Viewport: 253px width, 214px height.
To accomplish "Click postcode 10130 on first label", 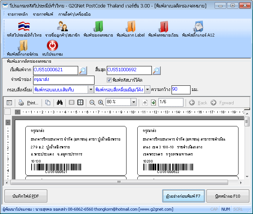I will (36, 161).
